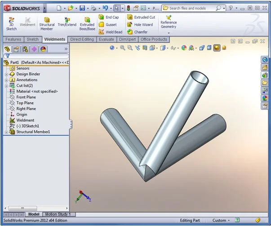
Task: Open the Custom units dropdown
Action: click(x=221, y=220)
